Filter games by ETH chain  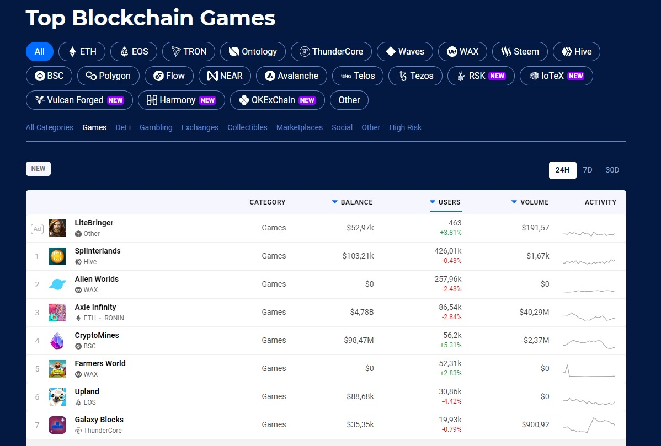(x=82, y=51)
